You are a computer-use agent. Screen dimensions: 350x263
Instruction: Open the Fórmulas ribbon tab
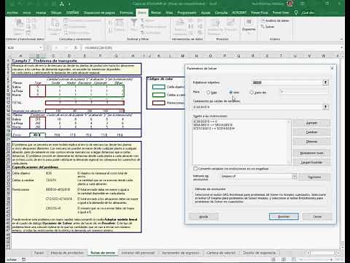[x=126, y=12]
